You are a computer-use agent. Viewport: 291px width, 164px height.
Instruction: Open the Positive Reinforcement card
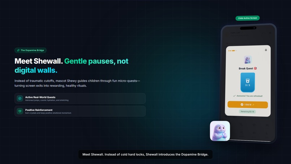[x=80, y=111]
